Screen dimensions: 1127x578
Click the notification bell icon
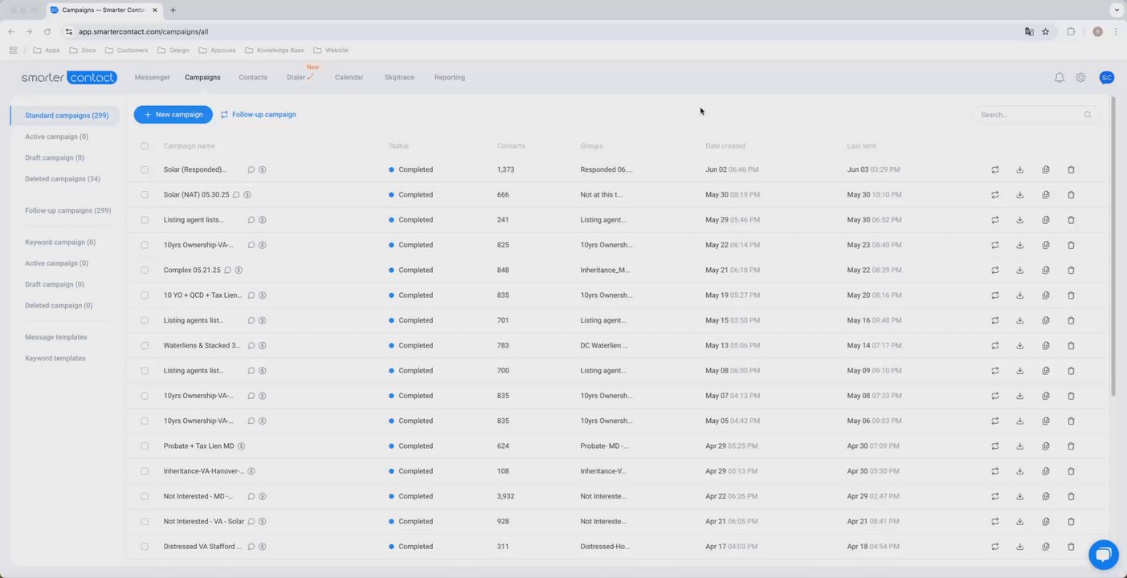(1060, 78)
